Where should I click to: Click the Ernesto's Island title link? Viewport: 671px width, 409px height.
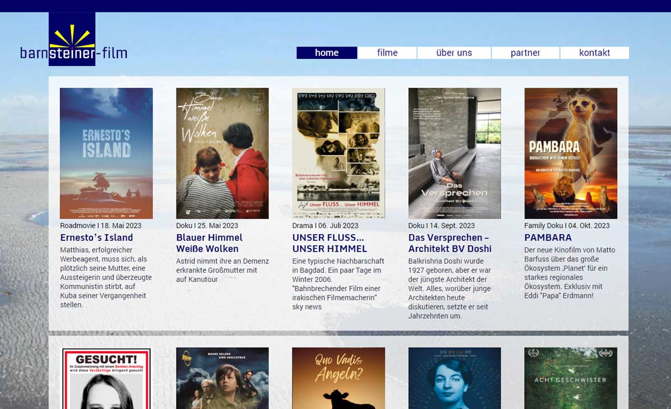point(97,238)
